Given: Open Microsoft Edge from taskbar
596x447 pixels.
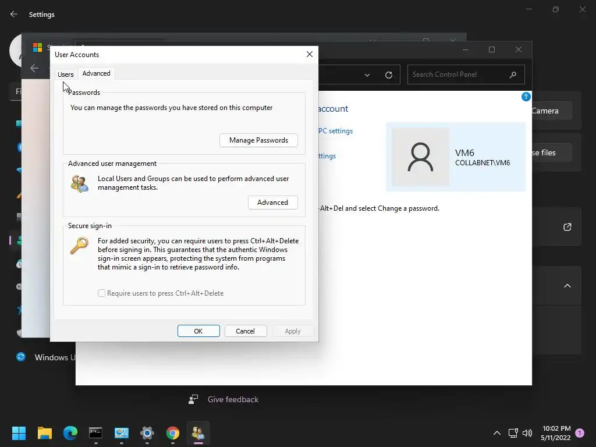Looking at the screenshot, I should [x=70, y=433].
